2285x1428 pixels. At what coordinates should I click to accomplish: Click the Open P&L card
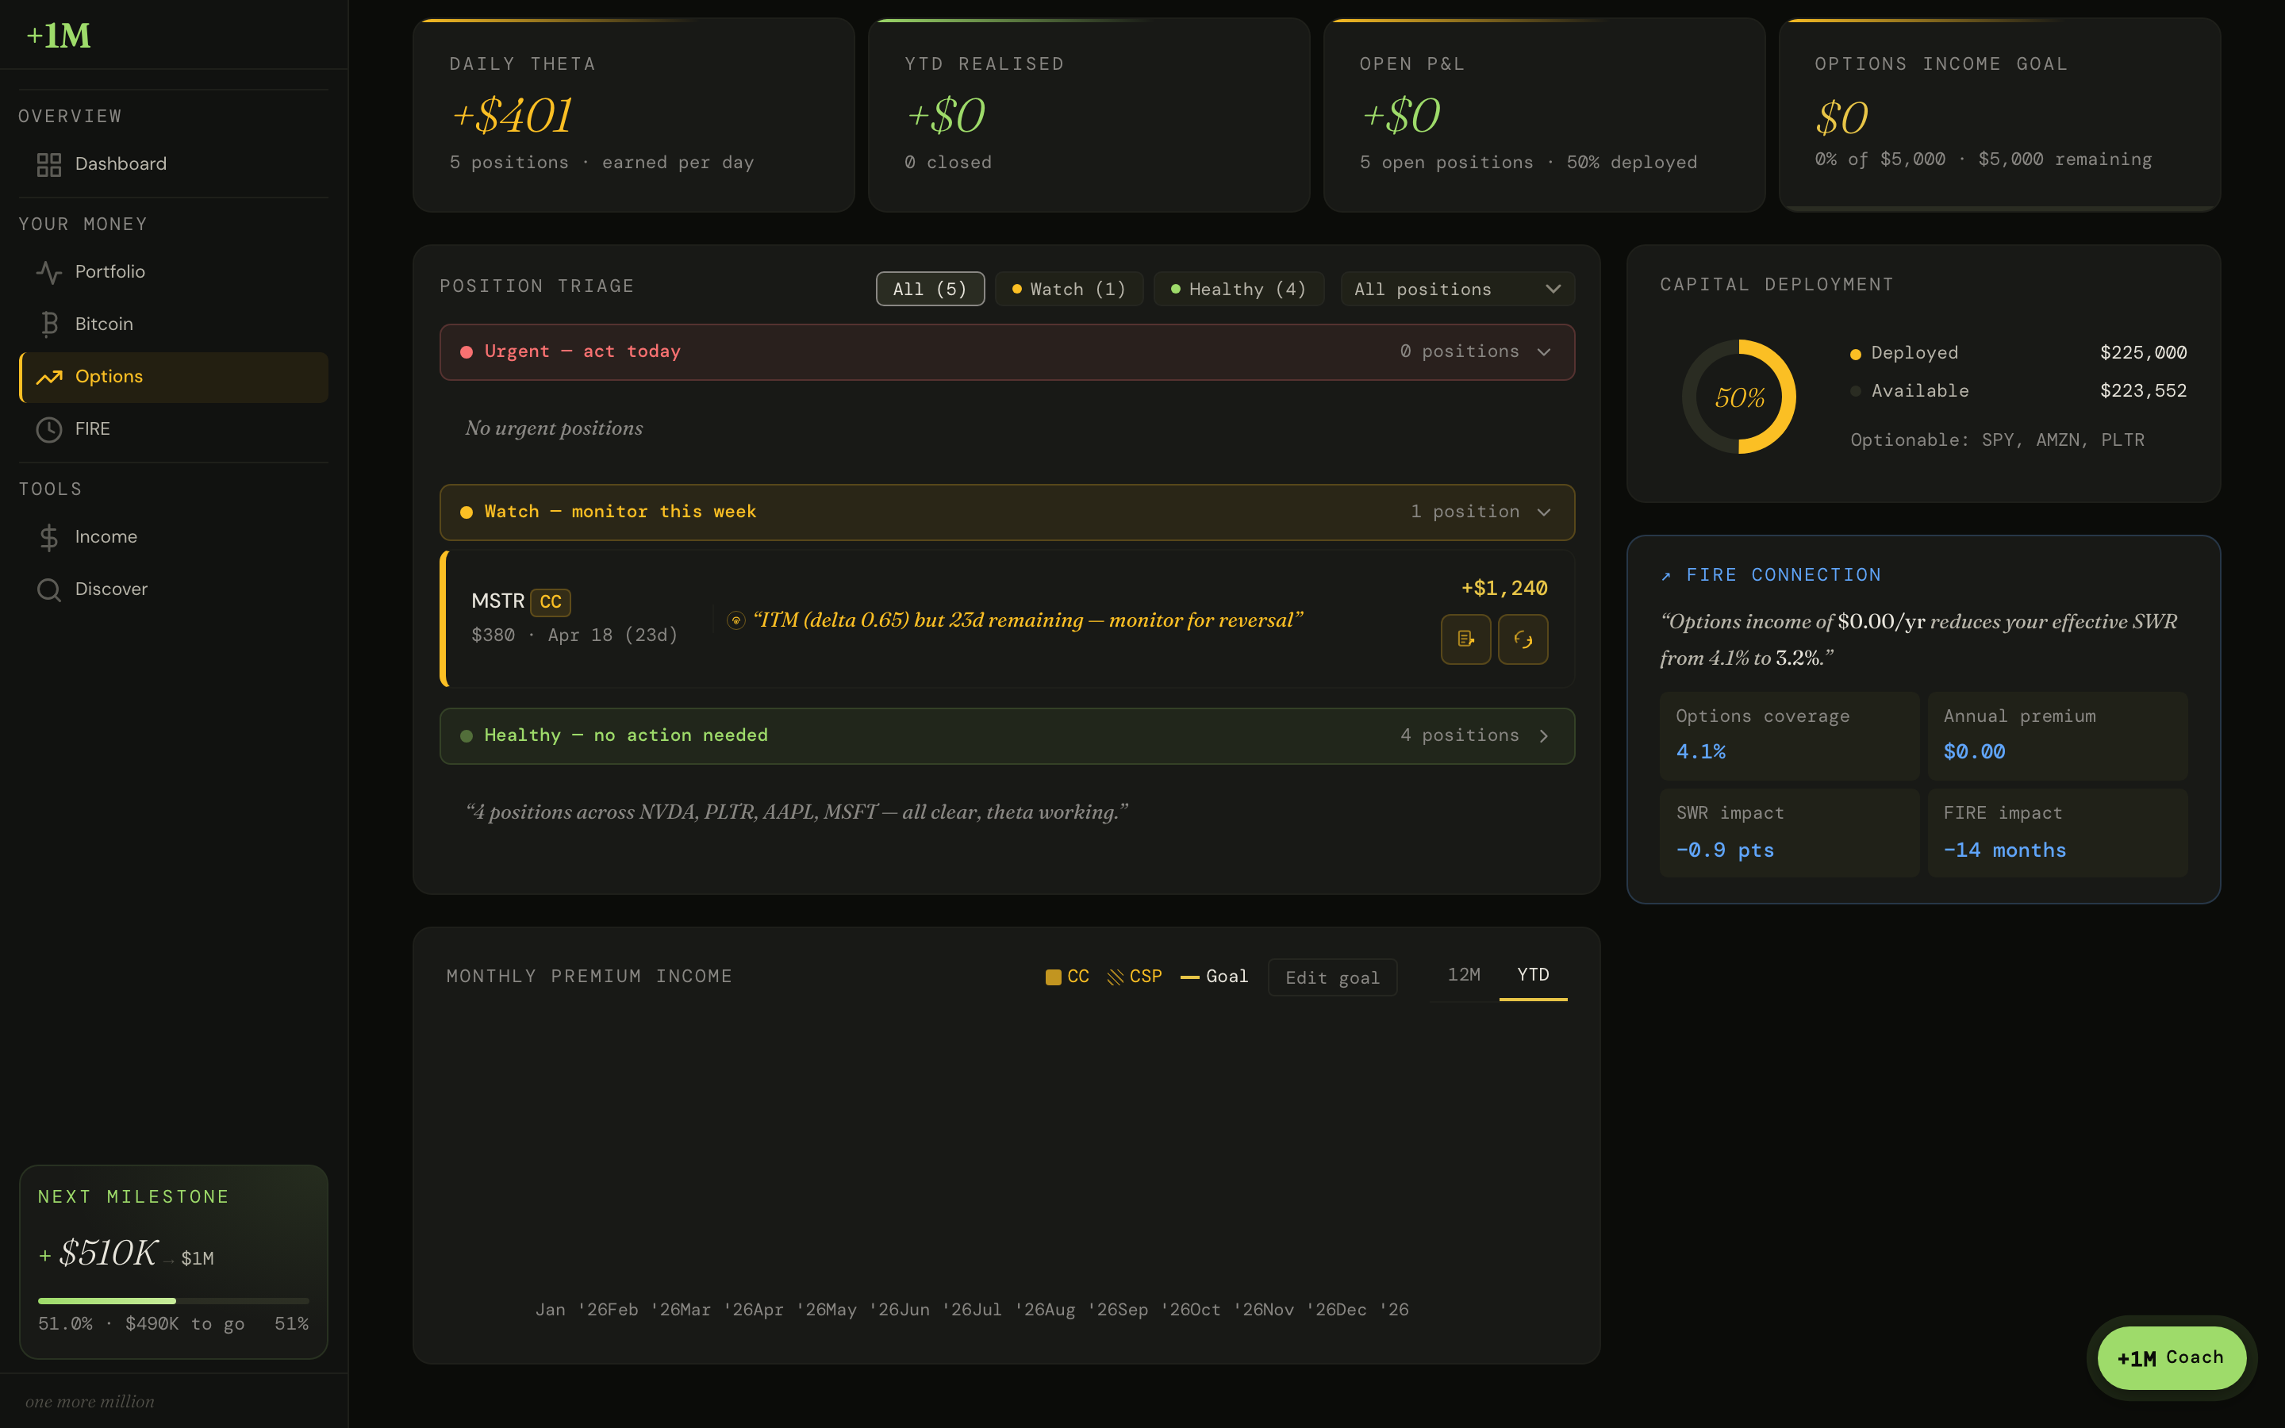1544,115
